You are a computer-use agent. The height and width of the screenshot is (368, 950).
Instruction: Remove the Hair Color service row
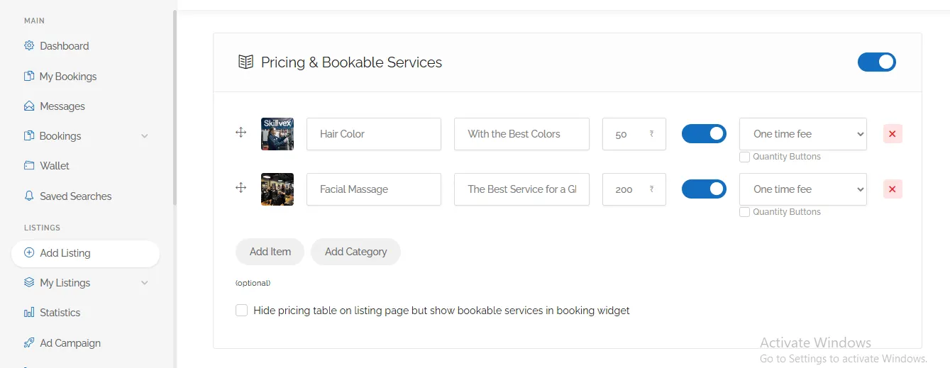point(893,134)
